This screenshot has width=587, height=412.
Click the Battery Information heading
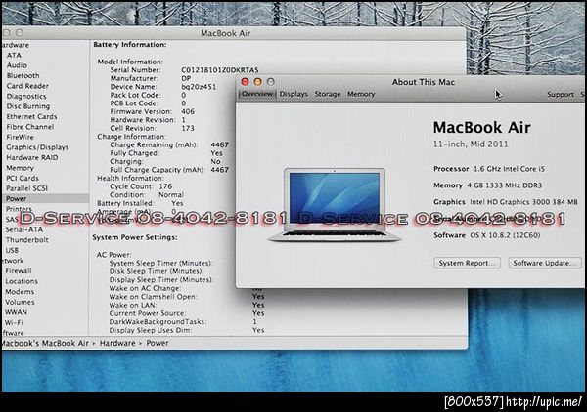[x=129, y=45]
